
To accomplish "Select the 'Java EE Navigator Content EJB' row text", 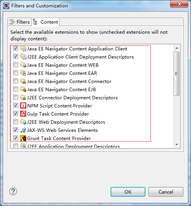I will pos(61,90).
